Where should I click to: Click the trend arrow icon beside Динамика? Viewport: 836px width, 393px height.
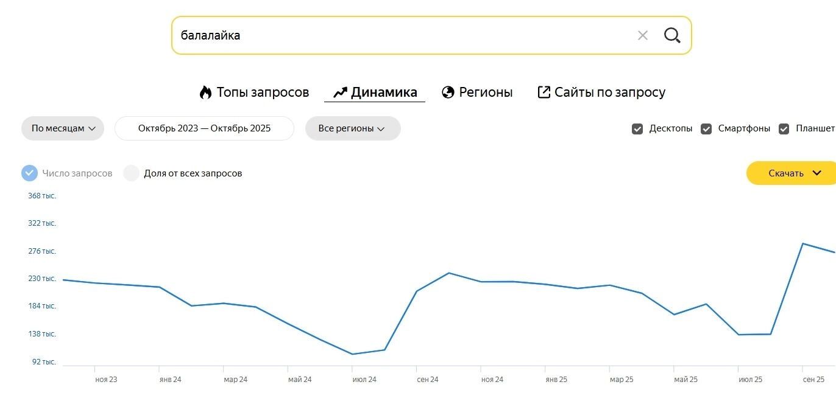[x=340, y=92]
